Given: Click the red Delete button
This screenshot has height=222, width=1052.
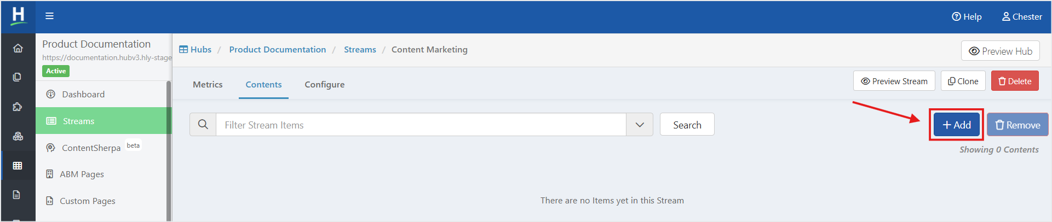Looking at the screenshot, I should click(x=1015, y=81).
